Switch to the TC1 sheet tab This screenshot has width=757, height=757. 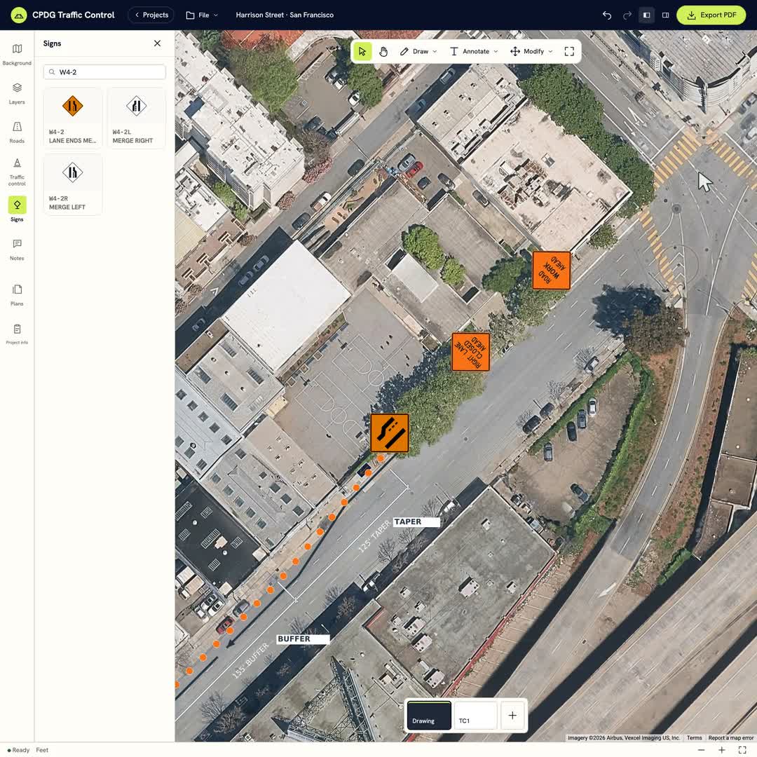[x=475, y=715]
